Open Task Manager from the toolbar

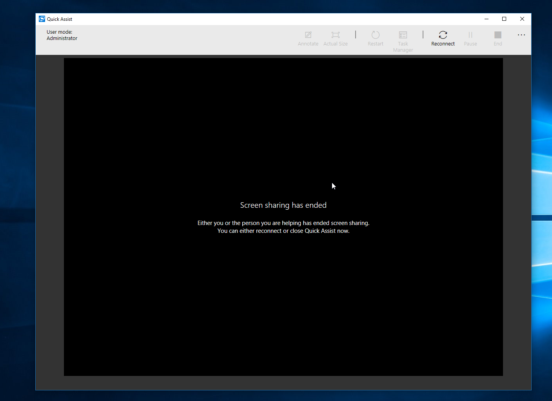(x=403, y=35)
